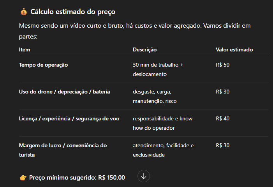
Task: Click the "Uso do drone" row label
Action: [64, 92]
